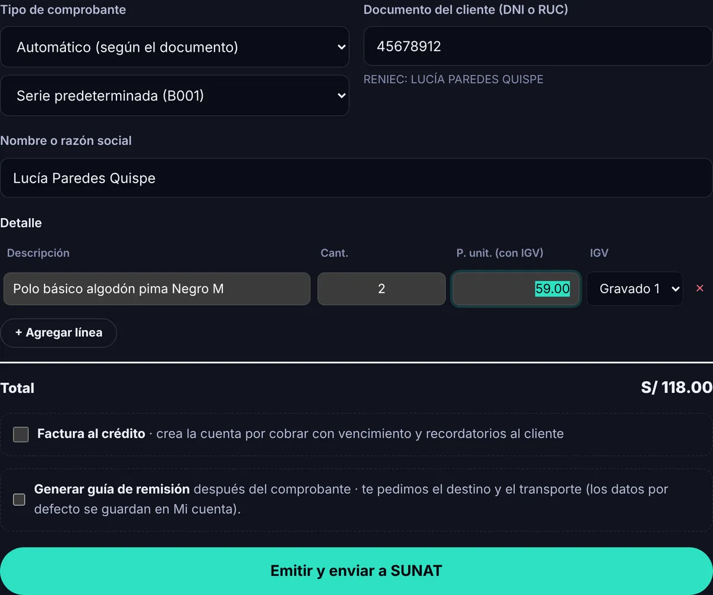Click the P. unit. (con IGV) column header

coord(500,253)
